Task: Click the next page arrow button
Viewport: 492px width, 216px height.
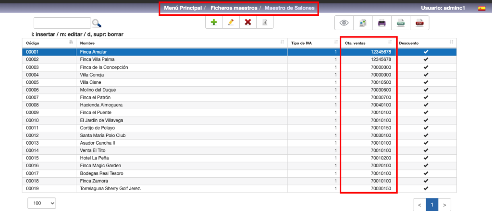Action: click(x=445, y=205)
